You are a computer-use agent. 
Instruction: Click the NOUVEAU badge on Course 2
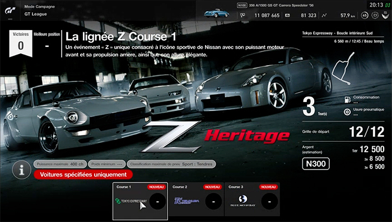tap(212, 187)
